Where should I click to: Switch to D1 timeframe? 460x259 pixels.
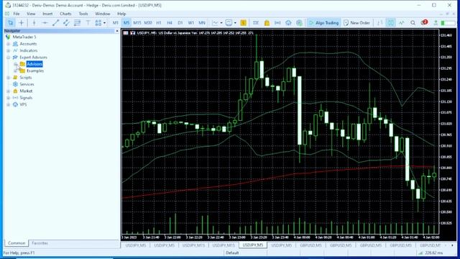tap(180, 23)
